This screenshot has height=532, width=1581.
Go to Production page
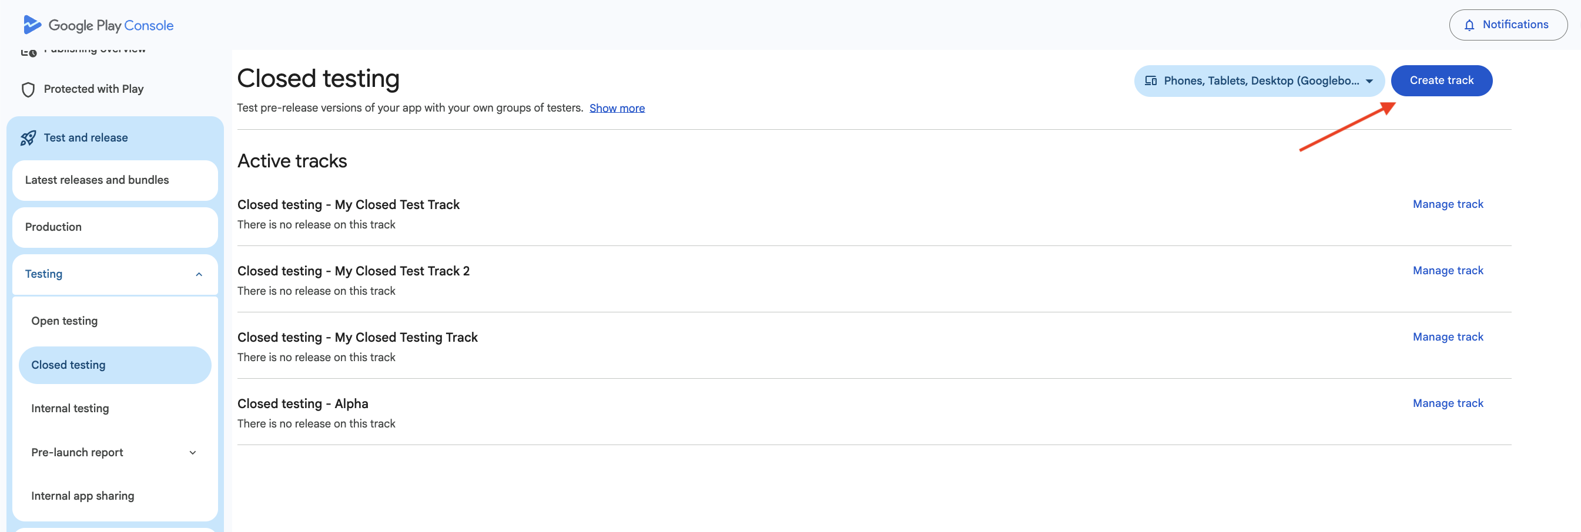115,227
